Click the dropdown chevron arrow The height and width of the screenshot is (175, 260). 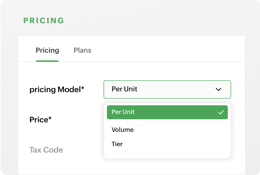[219, 89]
